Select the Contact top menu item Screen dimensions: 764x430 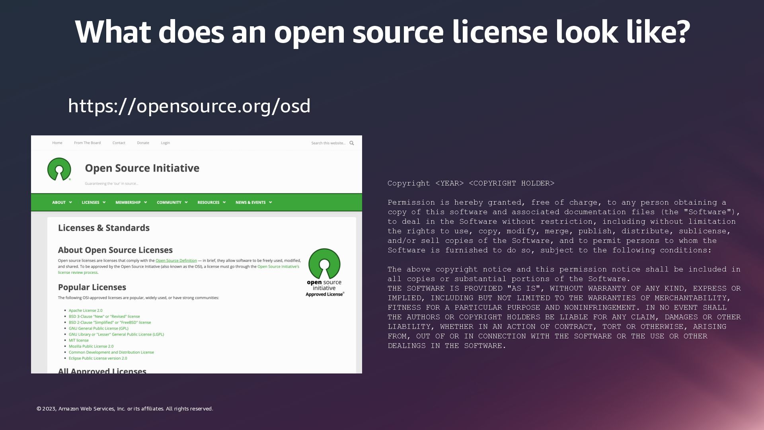[119, 143]
